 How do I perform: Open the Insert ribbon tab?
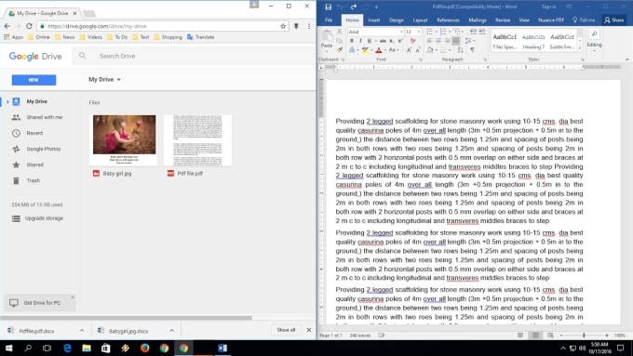pos(374,20)
